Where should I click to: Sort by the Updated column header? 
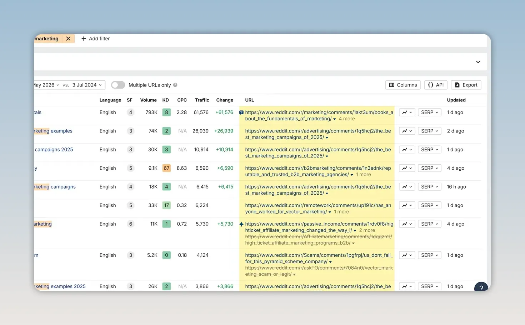pyautogui.click(x=456, y=100)
